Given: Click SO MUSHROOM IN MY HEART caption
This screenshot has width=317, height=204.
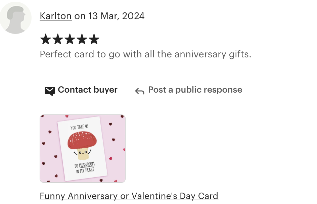Looking at the screenshot, I should pos(85,168).
